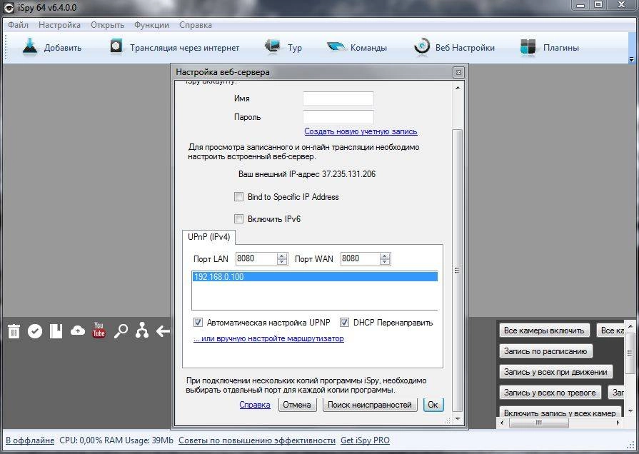Click Запись у всех по тревоге button

click(x=550, y=393)
